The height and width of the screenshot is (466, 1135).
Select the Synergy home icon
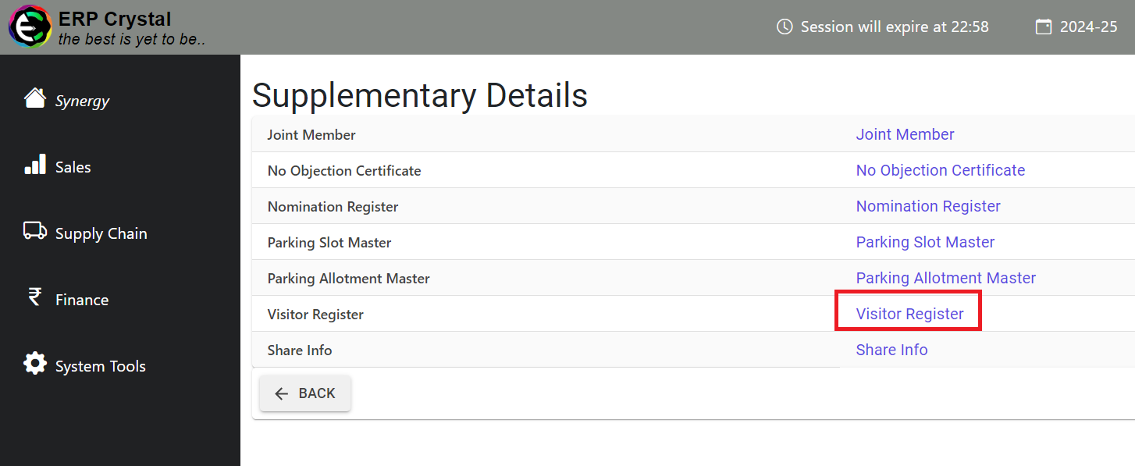pyautogui.click(x=35, y=97)
